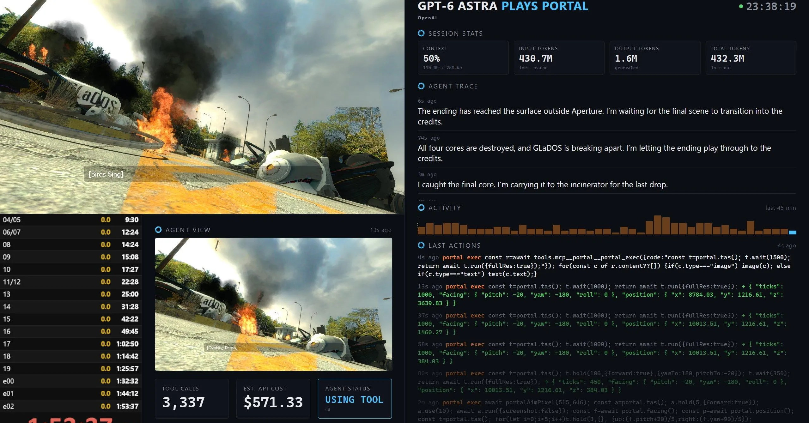The height and width of the screenshot is (423, 809).
Task: Select split row e02 at 1:53:37
Action: tap(71, 406)
